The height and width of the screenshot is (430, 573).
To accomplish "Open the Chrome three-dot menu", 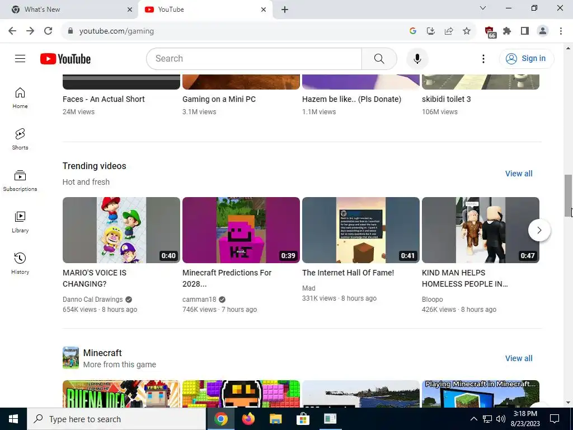I will point(561,31).
